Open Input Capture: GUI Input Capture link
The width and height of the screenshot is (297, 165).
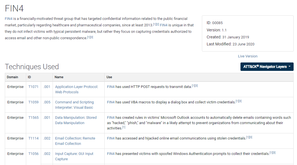[x=74, y=157]
